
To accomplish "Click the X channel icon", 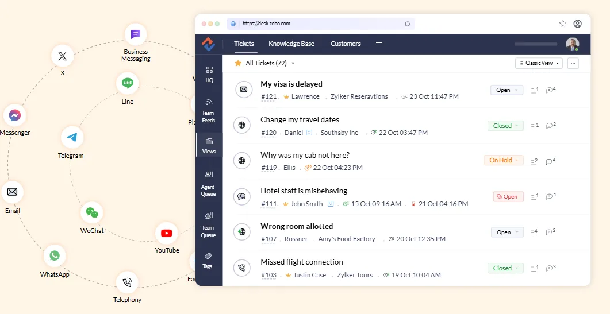I will (x=62, y=56).
